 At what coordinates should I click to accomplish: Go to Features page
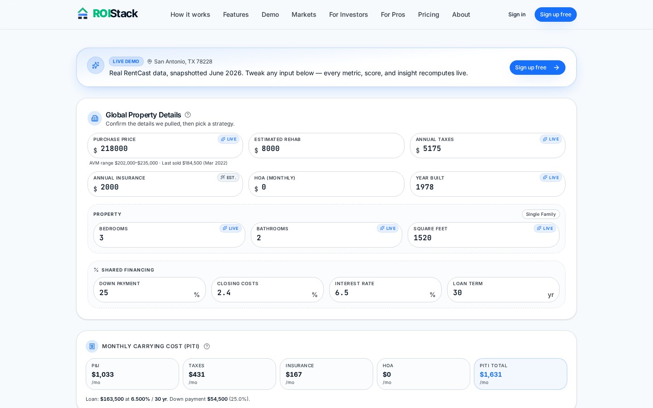click(x=236, y=15)
